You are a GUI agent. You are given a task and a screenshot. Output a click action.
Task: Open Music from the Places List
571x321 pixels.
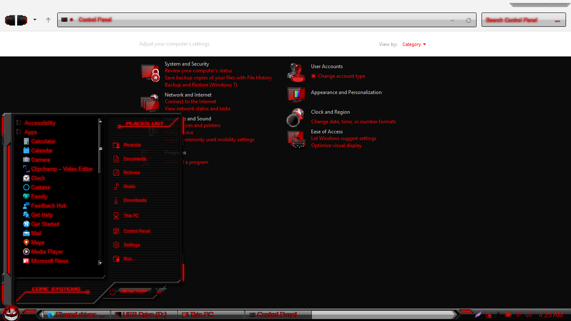click(124, 186)
